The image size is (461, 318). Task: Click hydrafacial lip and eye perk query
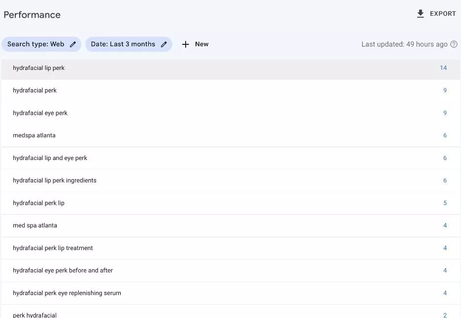(x=50, y=158)
